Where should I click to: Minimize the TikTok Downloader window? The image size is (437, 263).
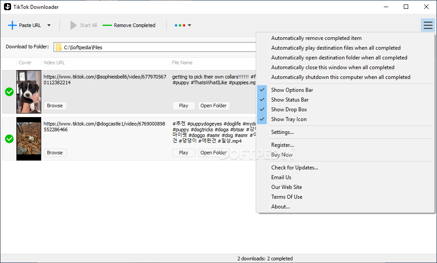(x=386, y=7)
